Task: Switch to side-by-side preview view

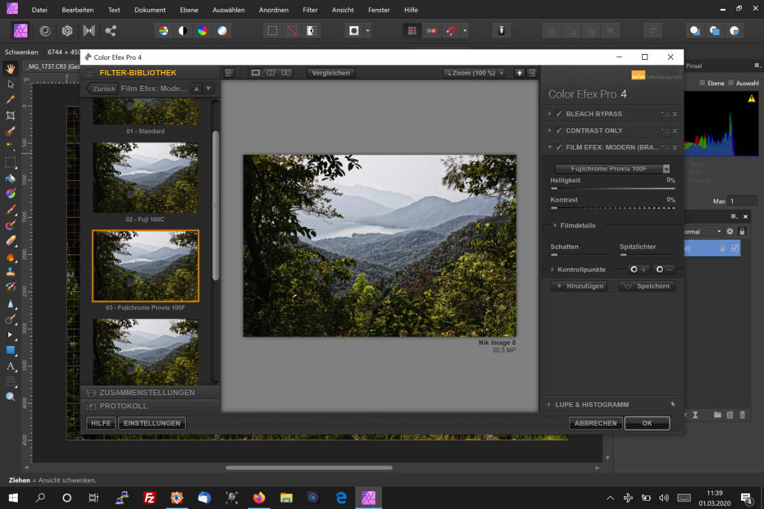Action: [x=286, y=73]
